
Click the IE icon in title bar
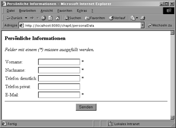[4, 4]
